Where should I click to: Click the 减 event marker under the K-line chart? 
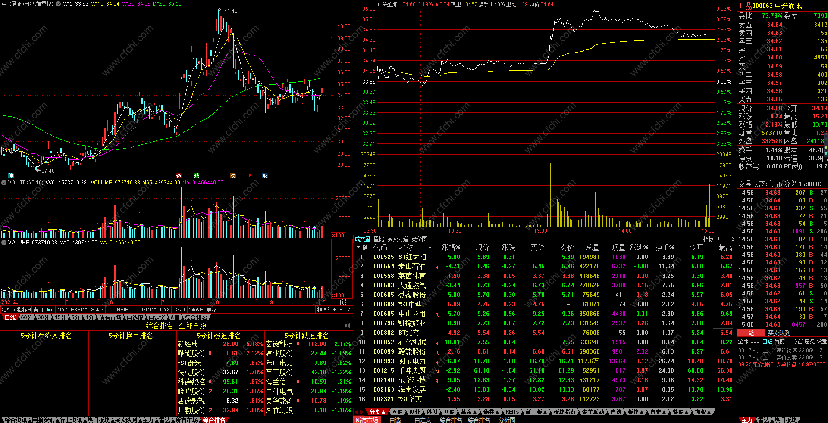(x=196, y=175)
